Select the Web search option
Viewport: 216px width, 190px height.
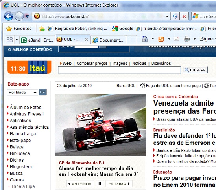point(67,63)
